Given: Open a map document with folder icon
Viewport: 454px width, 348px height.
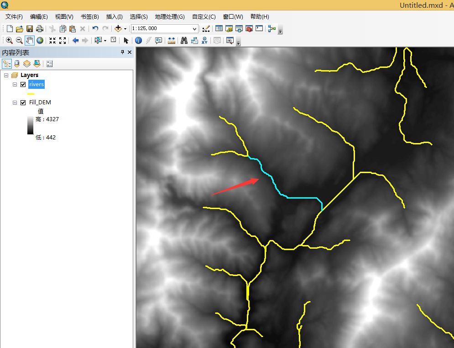Looking at the screenshot, I should pos(20,29).
